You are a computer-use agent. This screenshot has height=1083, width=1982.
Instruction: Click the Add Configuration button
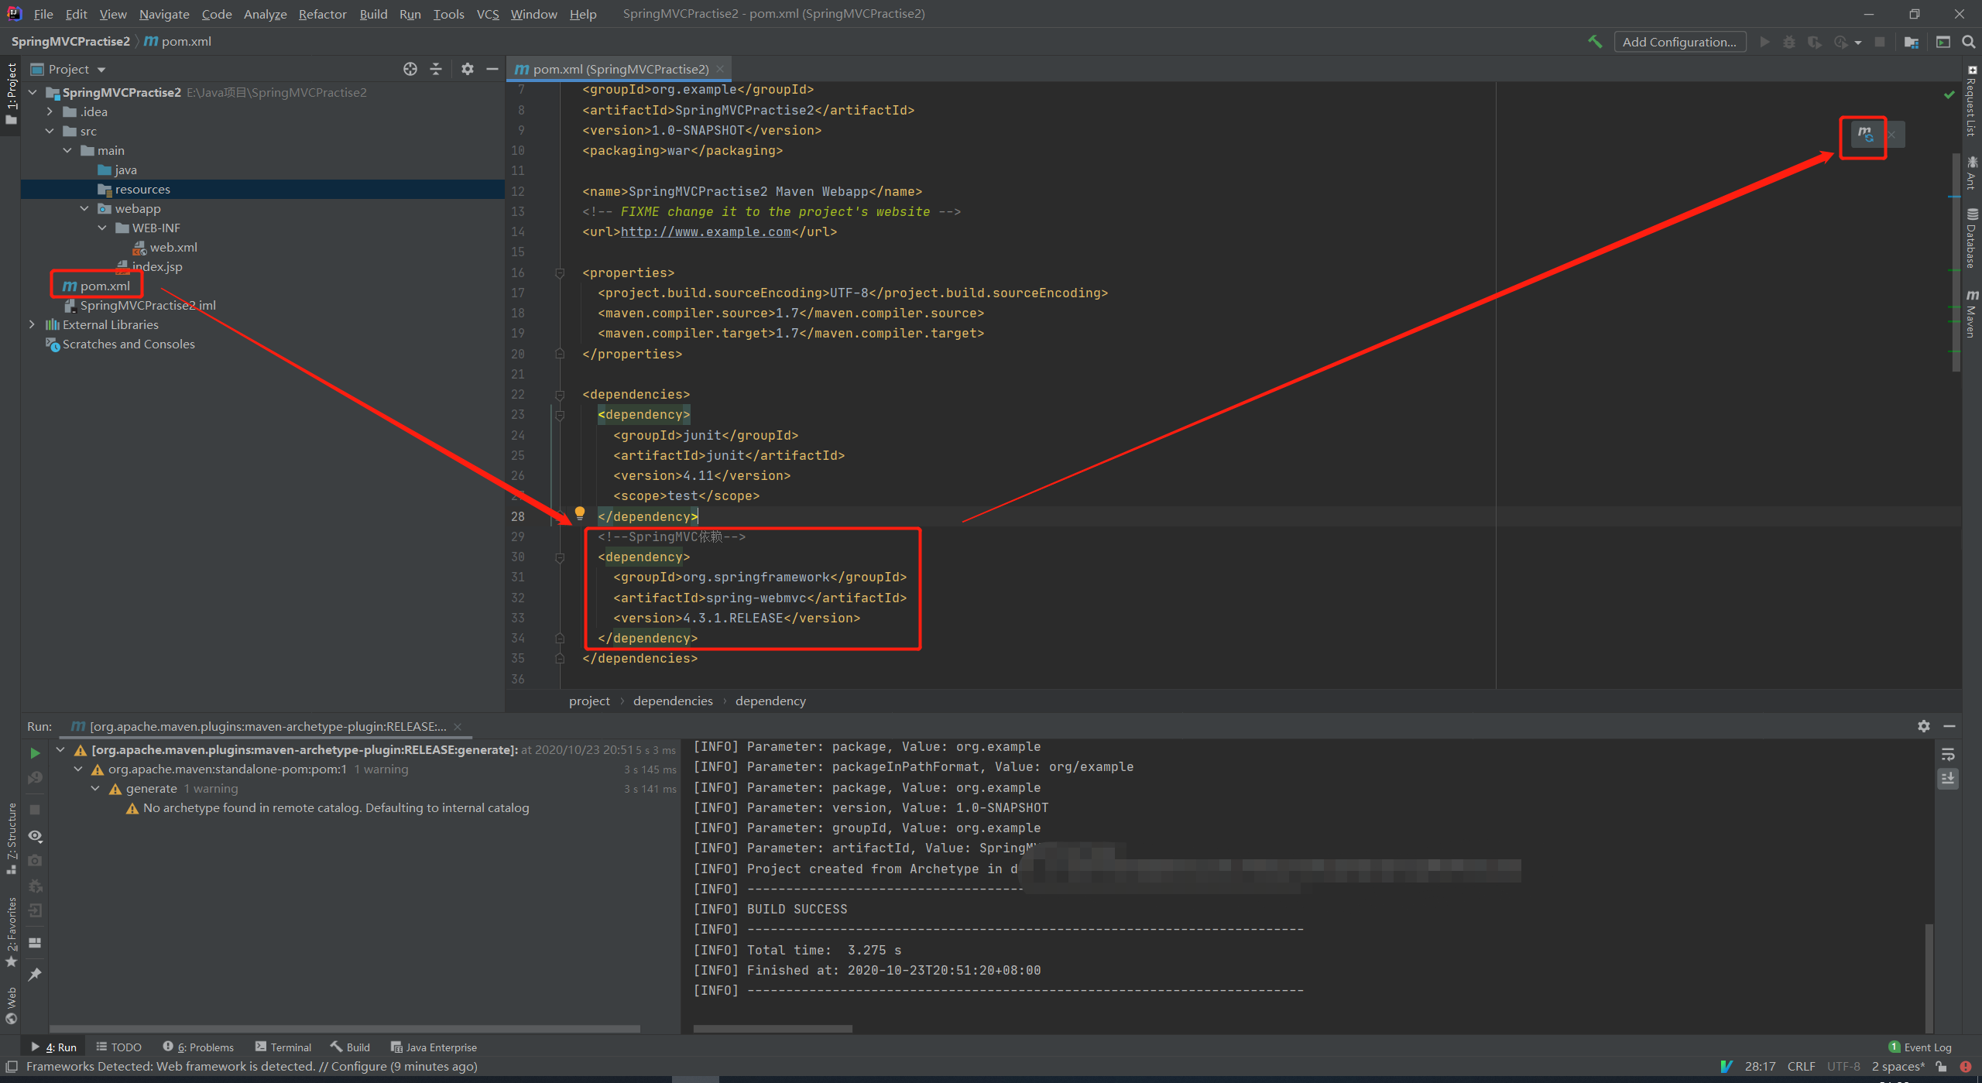pos(1679,42)
